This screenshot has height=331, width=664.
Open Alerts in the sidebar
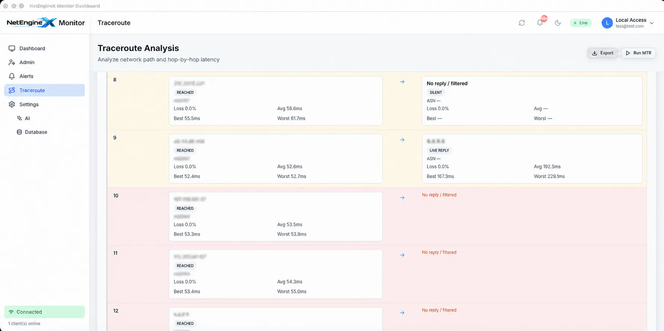click(x=45, y=76)
